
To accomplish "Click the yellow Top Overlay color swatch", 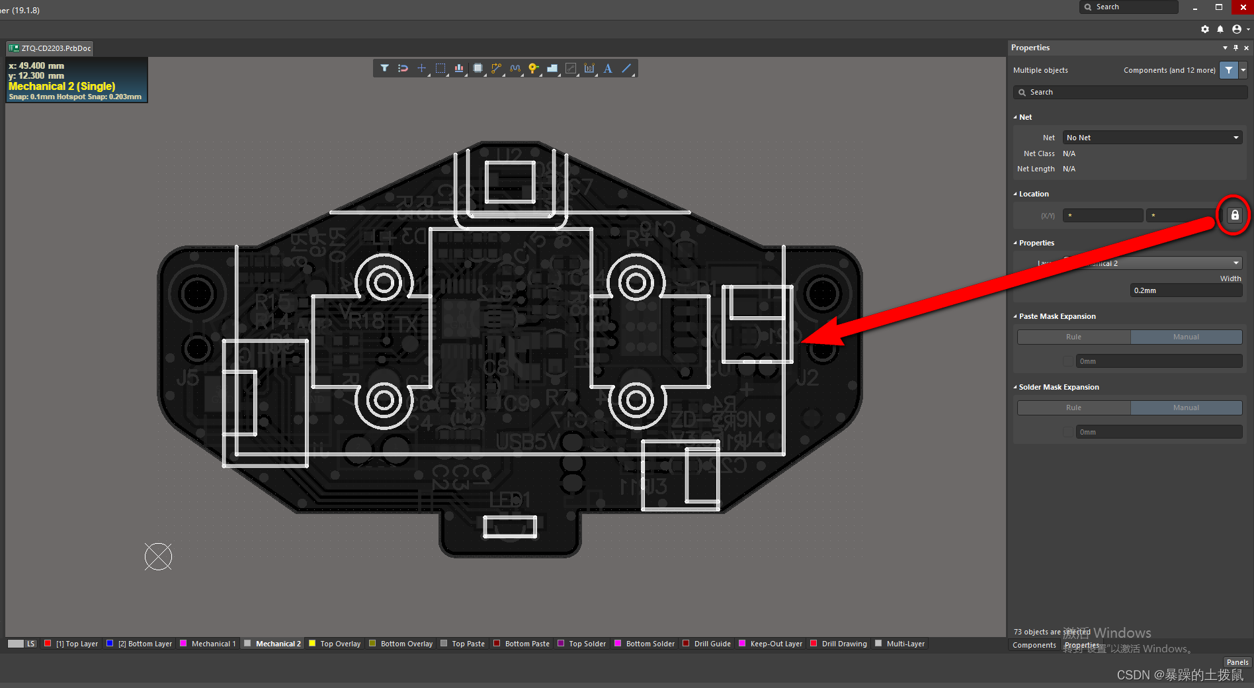I will pyautogui.click(x=312, y=643).
